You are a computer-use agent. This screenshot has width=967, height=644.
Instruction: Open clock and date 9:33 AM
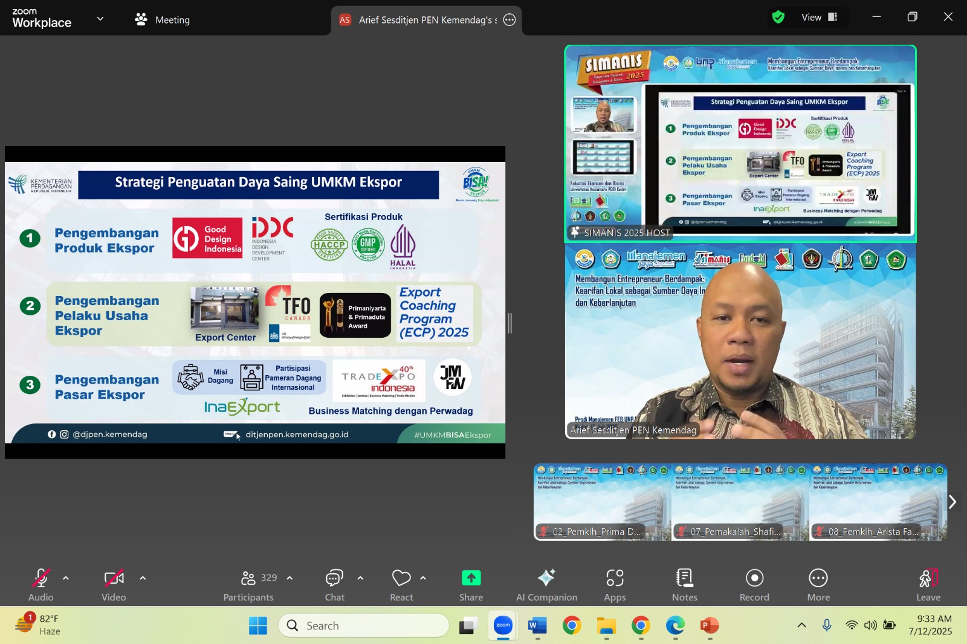930,625
